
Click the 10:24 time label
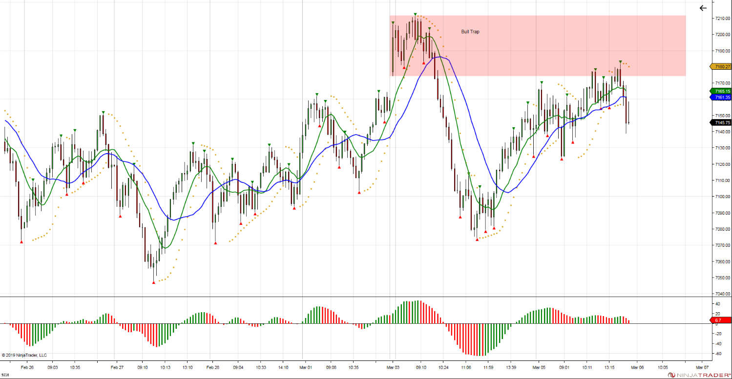[x=443, y=367]
